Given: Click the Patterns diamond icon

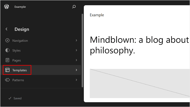Looking at the screenshot, I should pyautogui.click(x=7, y=80).
